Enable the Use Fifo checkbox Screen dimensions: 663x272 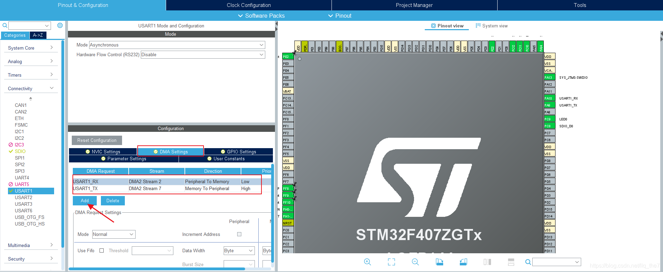coord(102,250)
